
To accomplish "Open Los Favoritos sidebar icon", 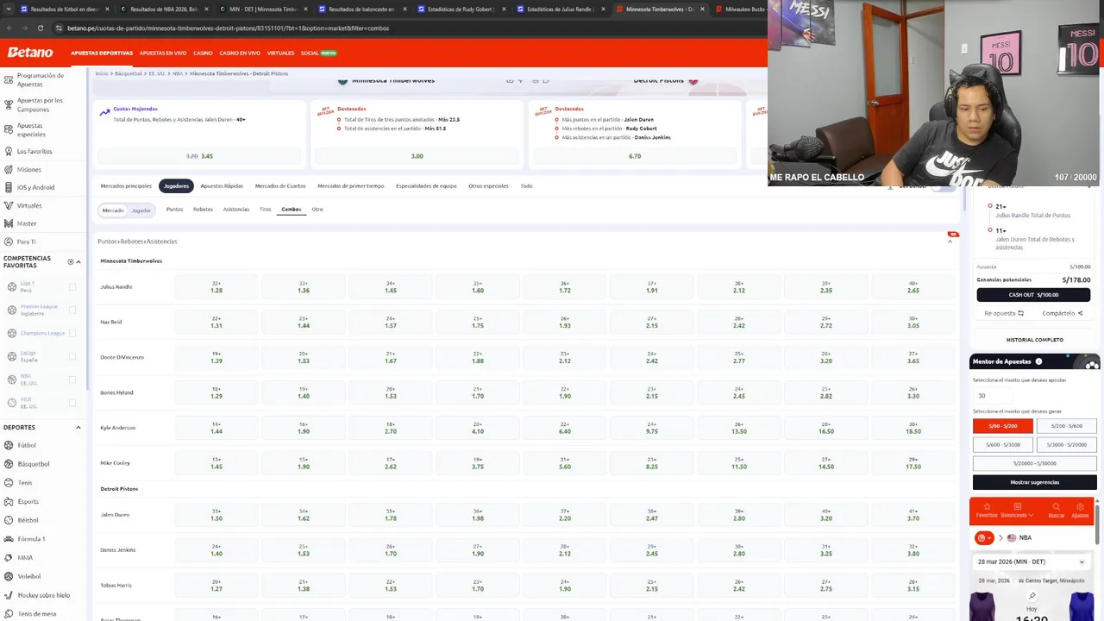I will [x=8, y=151].
